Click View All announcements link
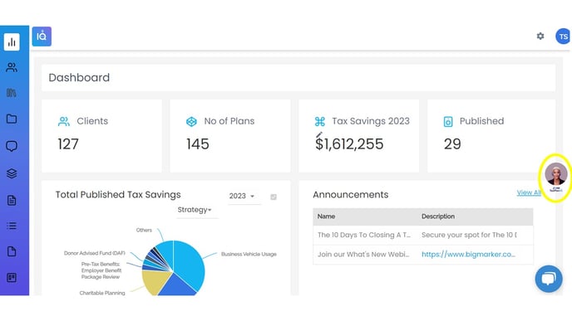Screen dimensions: 572x321 529,192
